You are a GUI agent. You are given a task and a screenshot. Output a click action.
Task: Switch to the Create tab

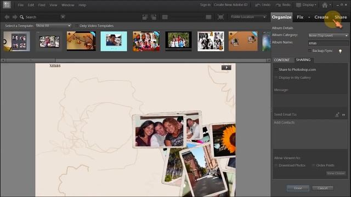click(321, 17)
